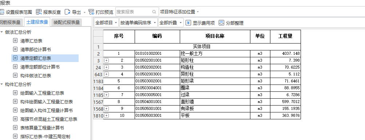Click document icon beside 清单定额部位计算书

click(x=15, y=67)
